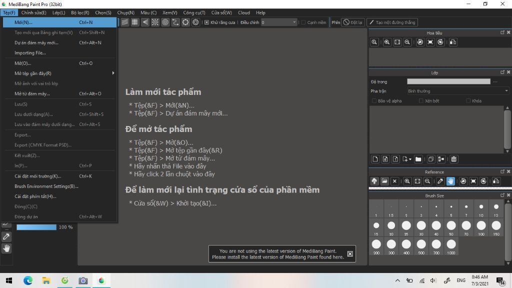Close reference image X icon
The image size is (512, 288).
[x=394, y=181]
